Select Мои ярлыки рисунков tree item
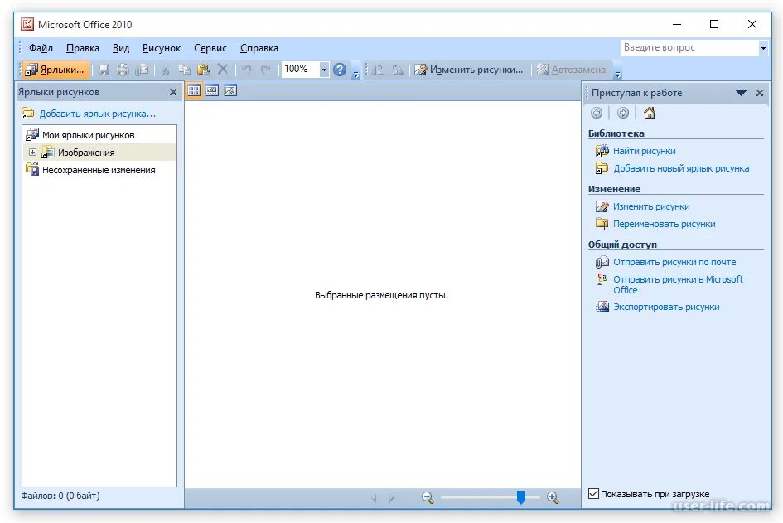This screenshot has height=523, width=783. point(89,135)
